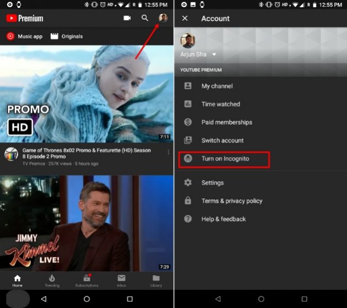Switch to the Trending tab
The image size is (347, 308).
coord(52,281)
